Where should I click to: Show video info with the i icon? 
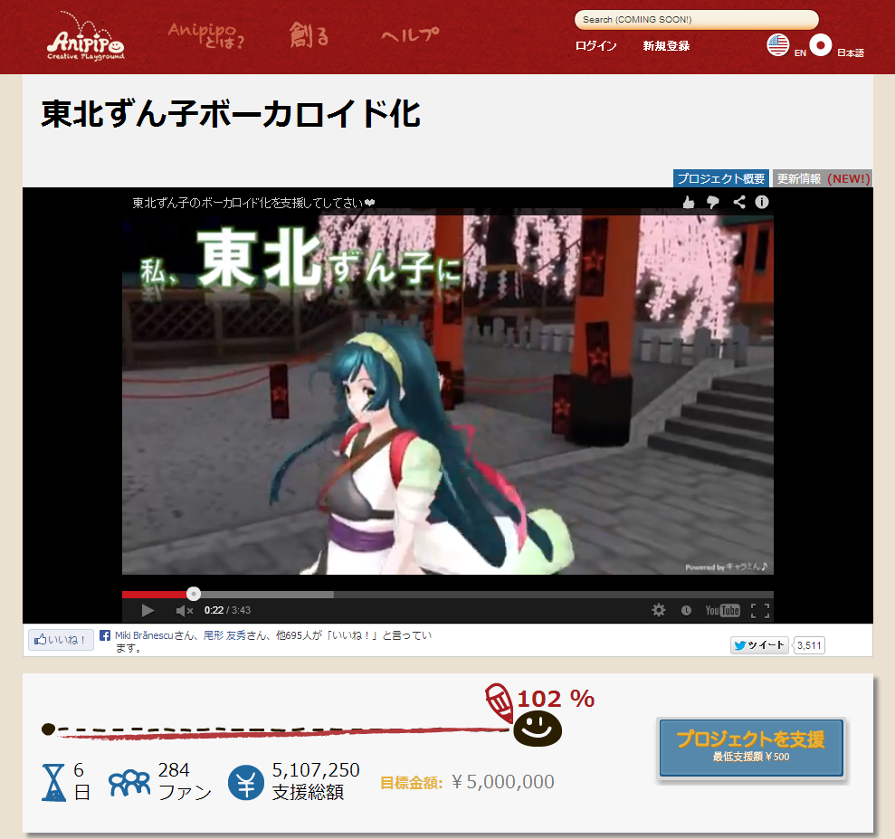[x=762, y=202]
